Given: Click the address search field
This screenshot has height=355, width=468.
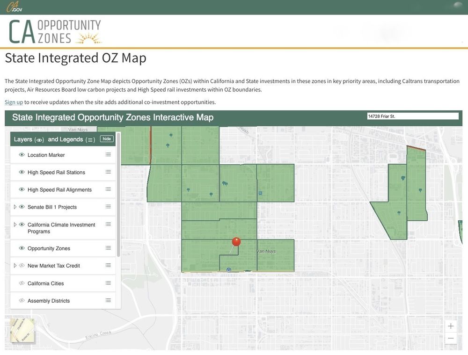Looking at the screenshot, I should pyautogui.click(x=412, y=116).
